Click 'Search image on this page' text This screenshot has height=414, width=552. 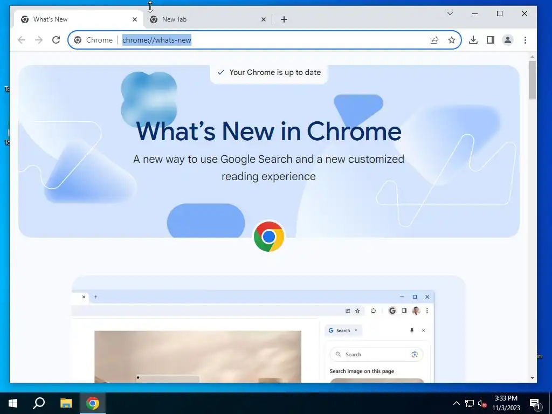click(x=362, y=371)
